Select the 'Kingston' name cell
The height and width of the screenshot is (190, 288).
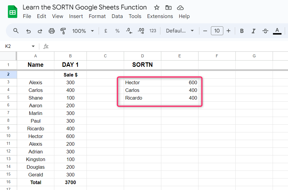(36, 159)
